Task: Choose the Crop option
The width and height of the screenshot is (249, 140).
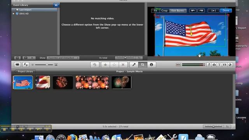Action: [164, 10]
